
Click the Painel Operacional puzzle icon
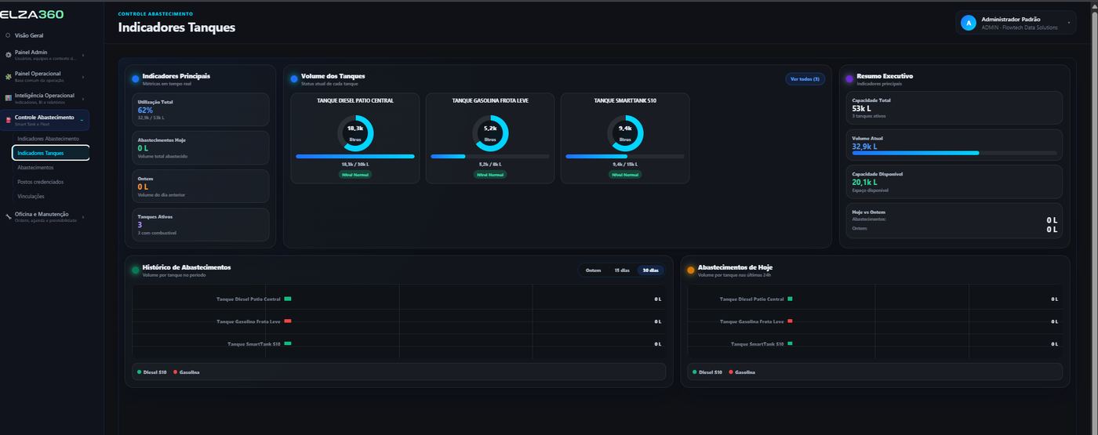(8, 77)
